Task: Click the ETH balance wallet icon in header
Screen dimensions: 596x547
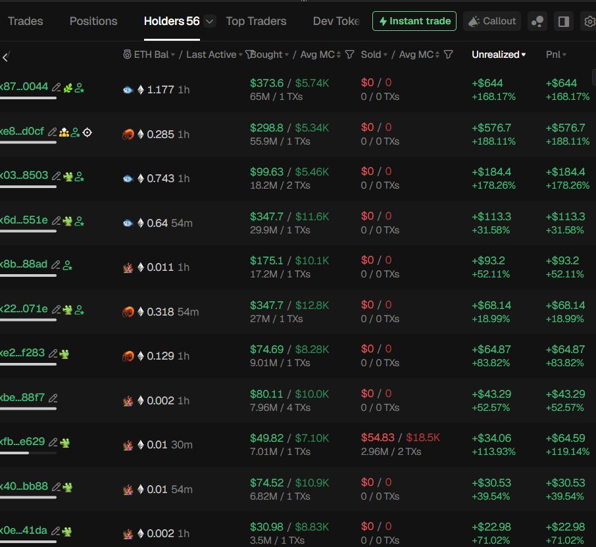Action: tap(128, 55)
